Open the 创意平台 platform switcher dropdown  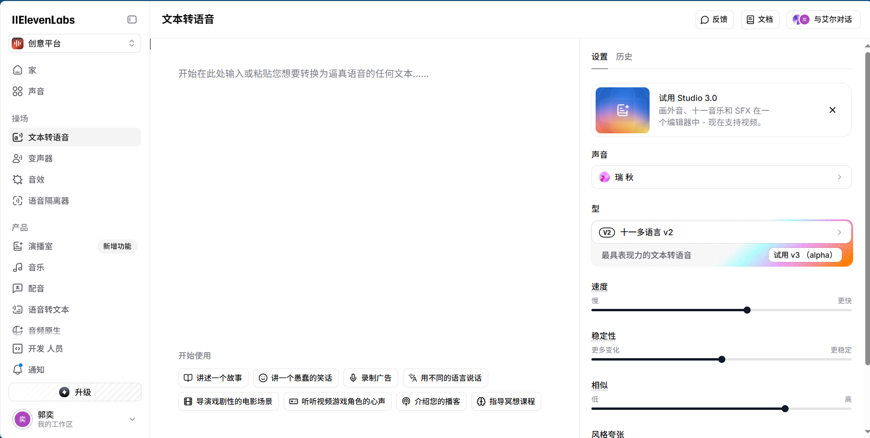pos(75,44)
